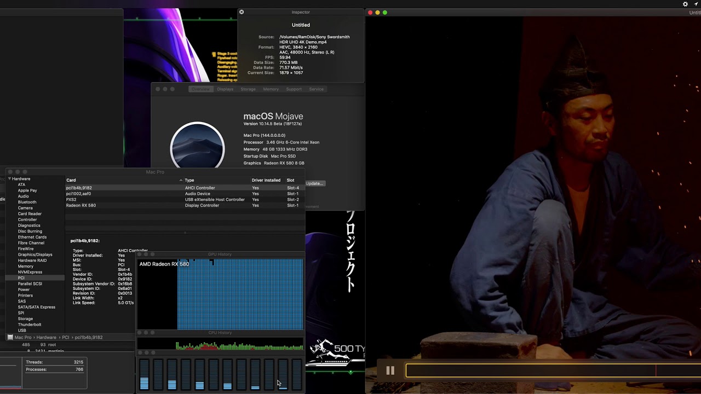Select Fibre Channel in the sidebar
This screenshot has height=394, width=701.
pos(31,243)
